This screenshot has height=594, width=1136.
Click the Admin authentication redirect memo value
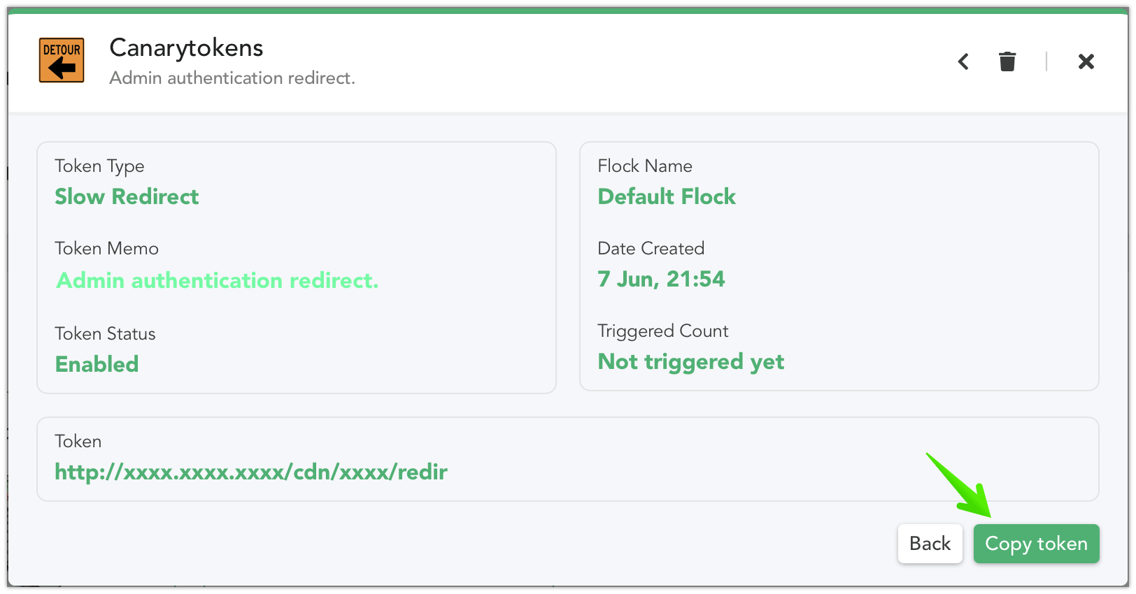tap(218, 280)
